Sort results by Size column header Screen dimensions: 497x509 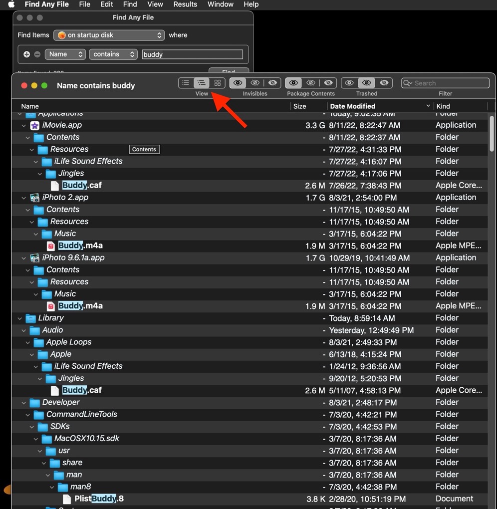(309, 106)
